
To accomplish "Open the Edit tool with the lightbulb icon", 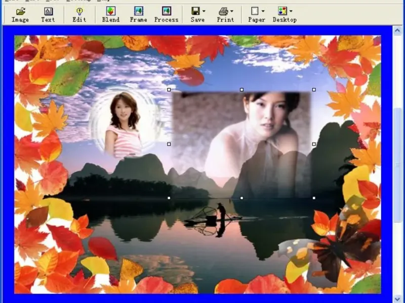I will [79, 15].
